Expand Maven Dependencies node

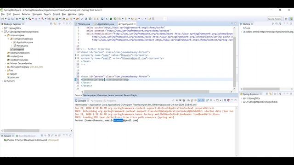[x=6, y=63]
